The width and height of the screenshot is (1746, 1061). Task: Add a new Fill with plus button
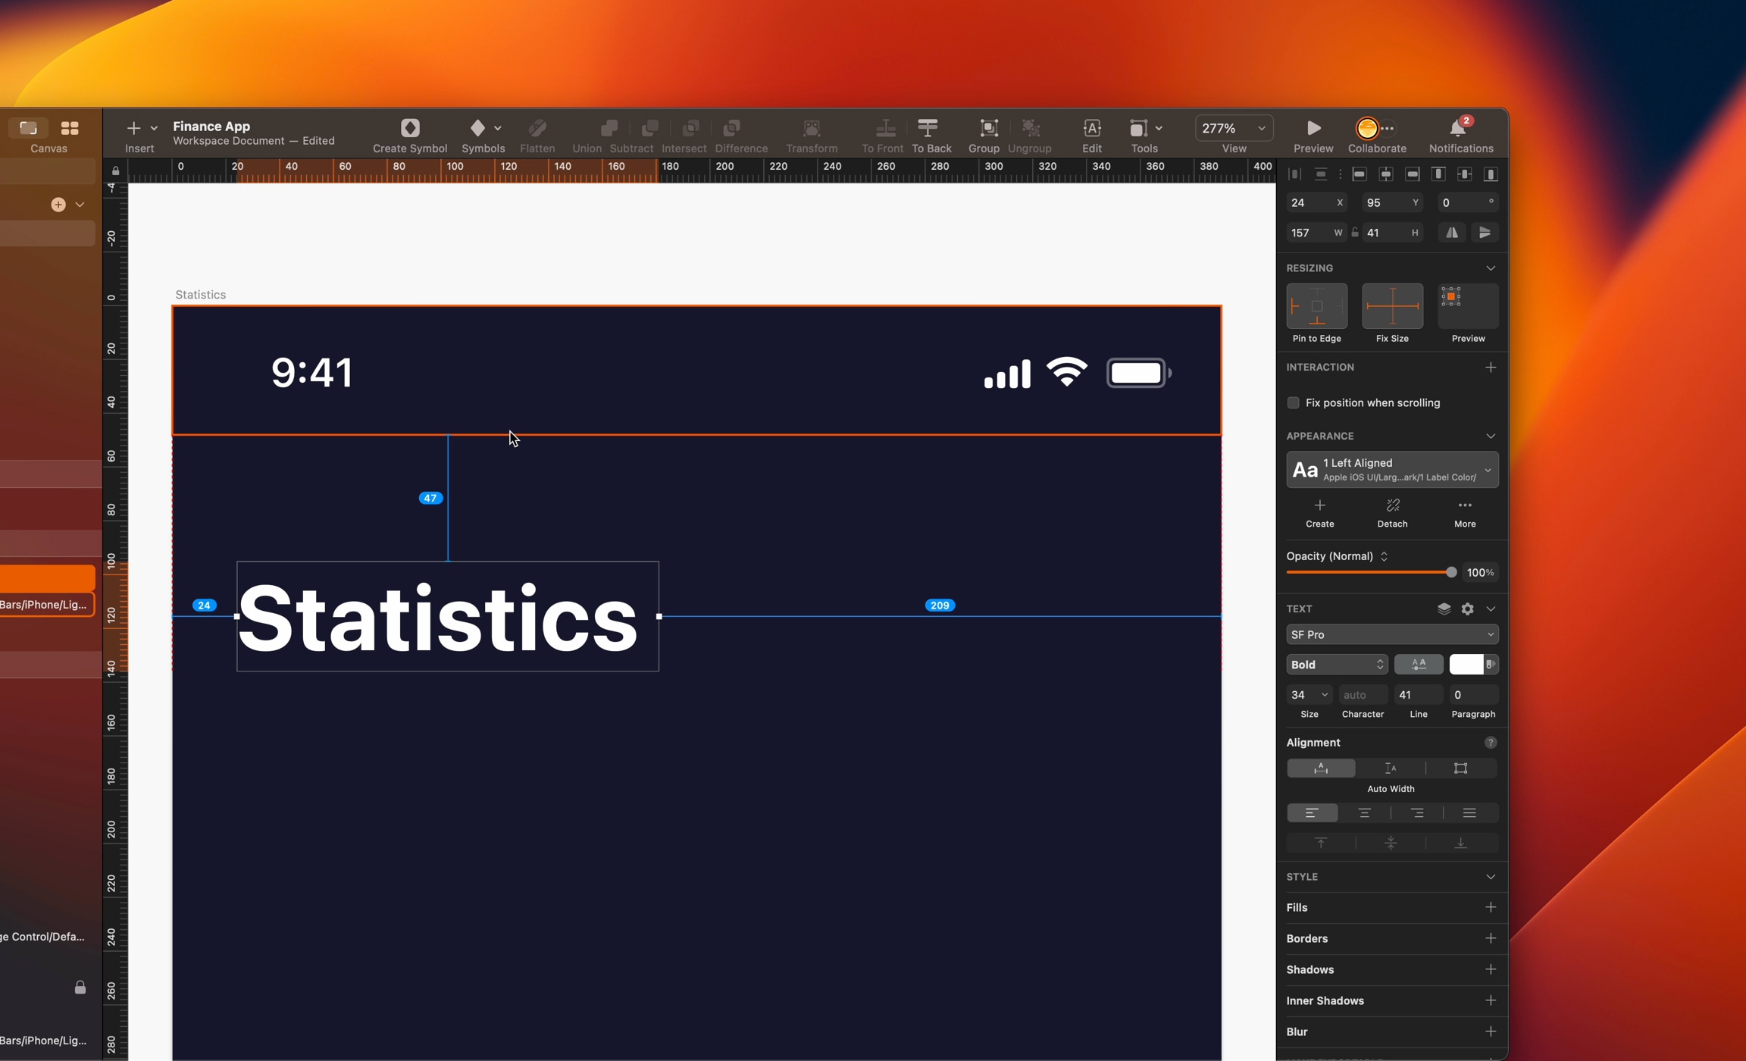1490,907
